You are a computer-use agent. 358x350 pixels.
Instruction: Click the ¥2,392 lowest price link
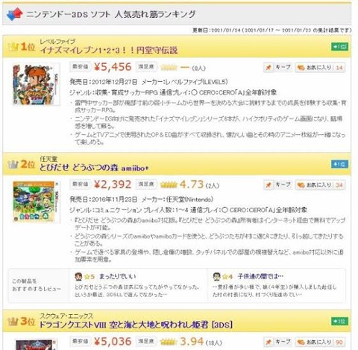pos(113,185)
